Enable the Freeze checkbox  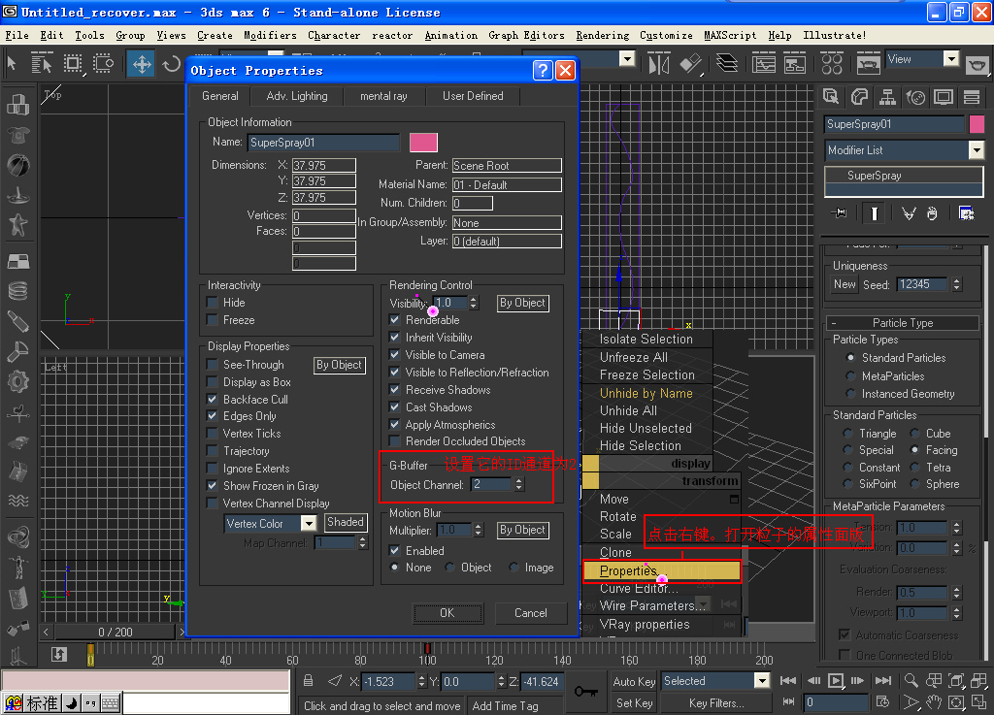point(213,320)
